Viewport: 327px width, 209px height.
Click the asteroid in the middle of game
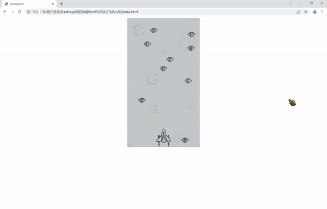tap(153, 79)
